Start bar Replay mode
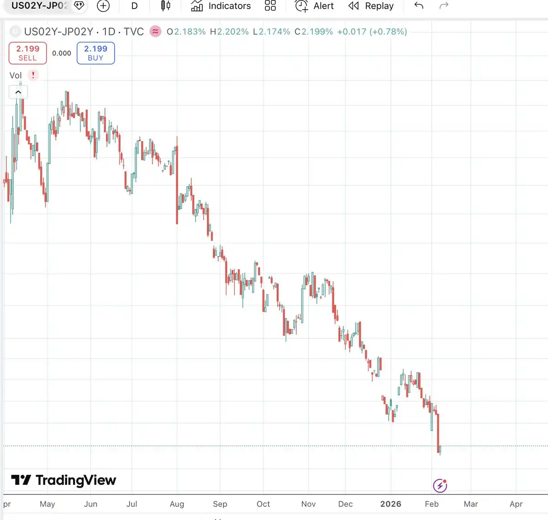Viewport: 548px width, 520px height. 371,6
